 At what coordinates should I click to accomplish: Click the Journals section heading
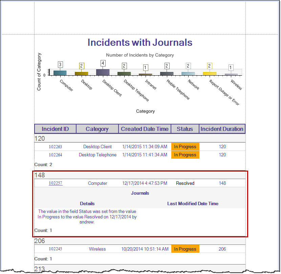click(140, 193)
